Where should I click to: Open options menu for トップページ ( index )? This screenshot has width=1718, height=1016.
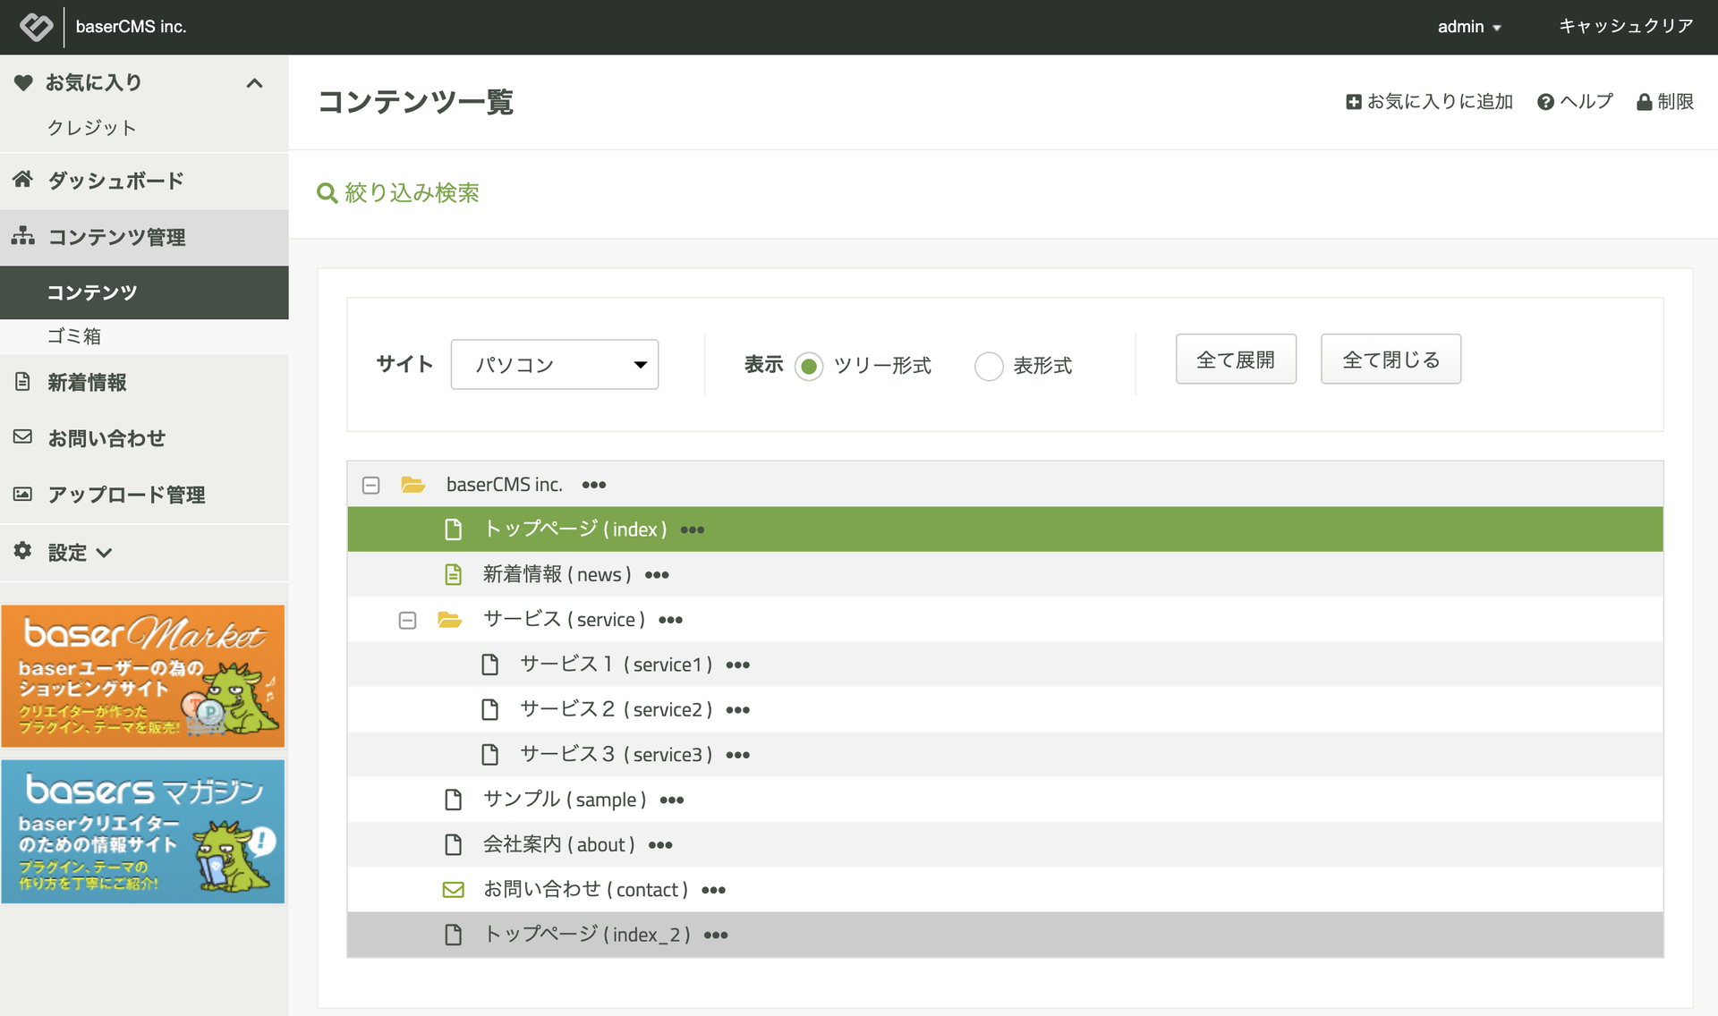pyautogui.click(x=692, y=529)
